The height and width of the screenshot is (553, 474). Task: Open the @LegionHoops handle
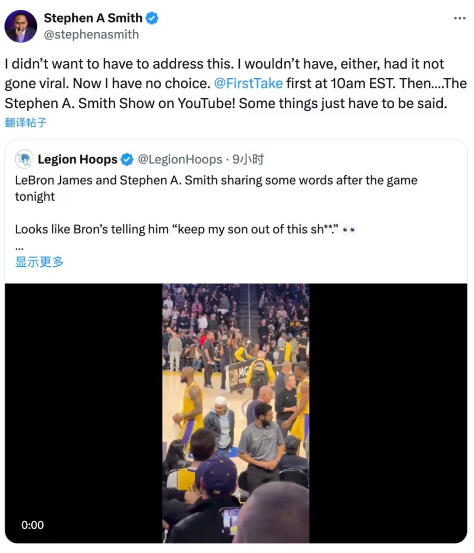click(180, 159)
